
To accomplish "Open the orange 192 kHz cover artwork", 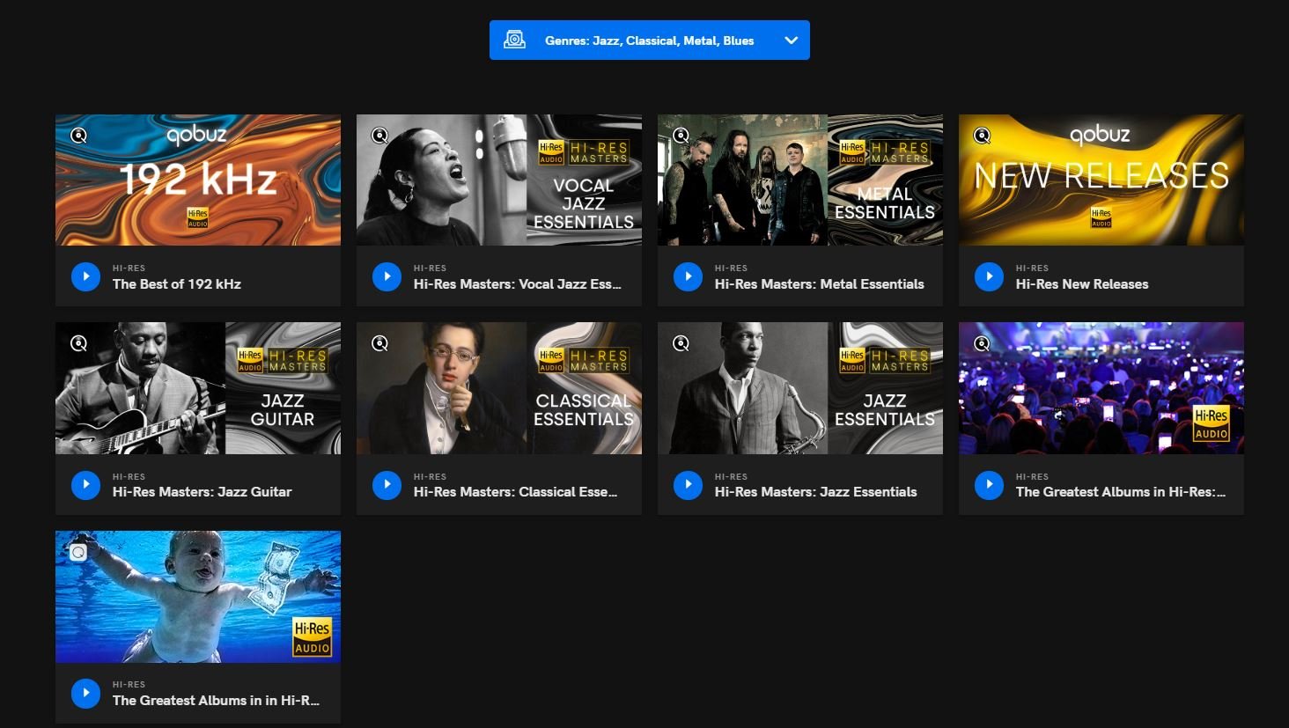I will click(198, 180).
